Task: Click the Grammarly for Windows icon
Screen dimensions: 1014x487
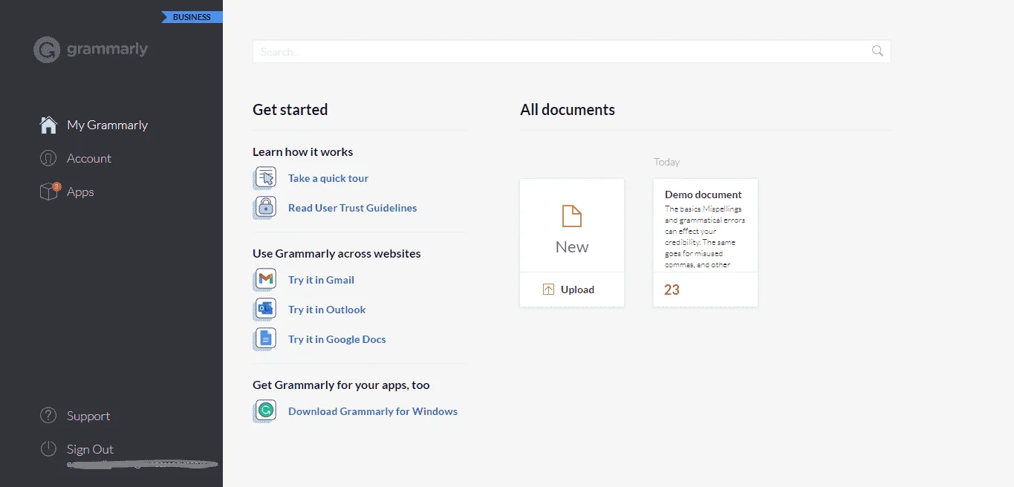Action: 265,411
